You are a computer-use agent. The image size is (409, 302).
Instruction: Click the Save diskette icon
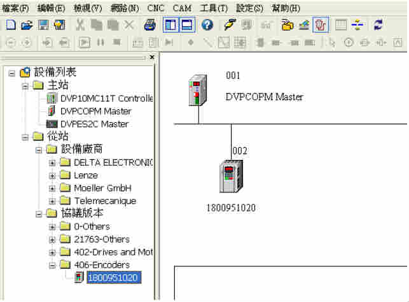click(43, 25)
